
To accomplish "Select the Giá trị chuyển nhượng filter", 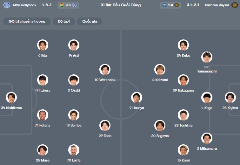I will click(27, 21).
